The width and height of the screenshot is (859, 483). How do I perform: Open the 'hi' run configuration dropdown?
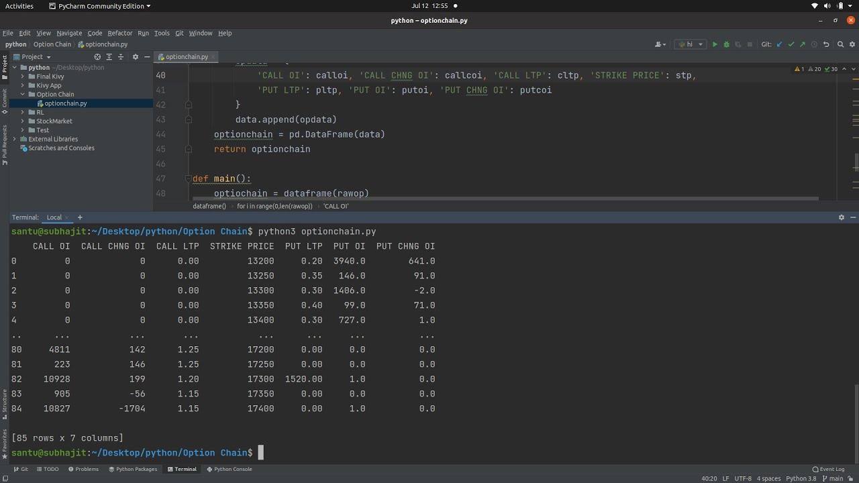point(691,44)
